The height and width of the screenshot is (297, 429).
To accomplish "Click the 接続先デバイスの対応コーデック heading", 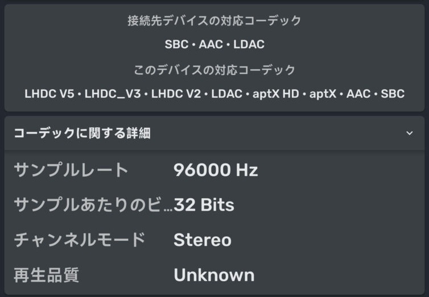I will [x=214, y=21].
